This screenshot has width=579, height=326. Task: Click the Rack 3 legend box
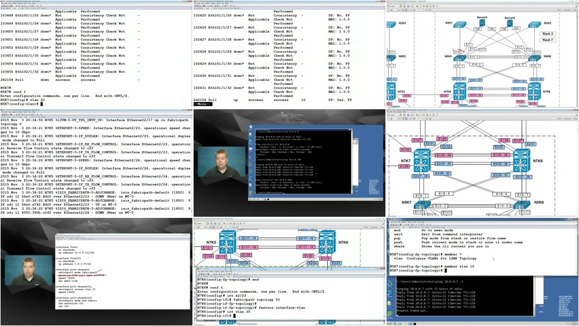[x=547, y=33]
